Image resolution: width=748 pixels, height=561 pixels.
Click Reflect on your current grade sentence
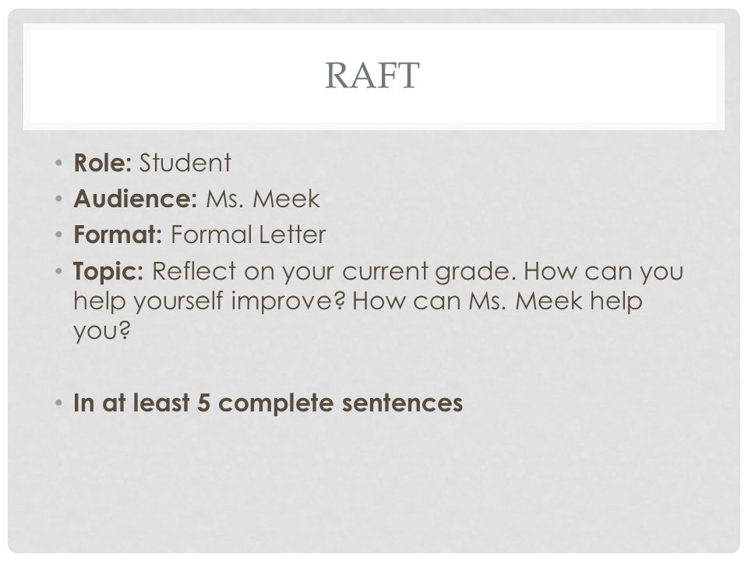(x=334, y=271)
